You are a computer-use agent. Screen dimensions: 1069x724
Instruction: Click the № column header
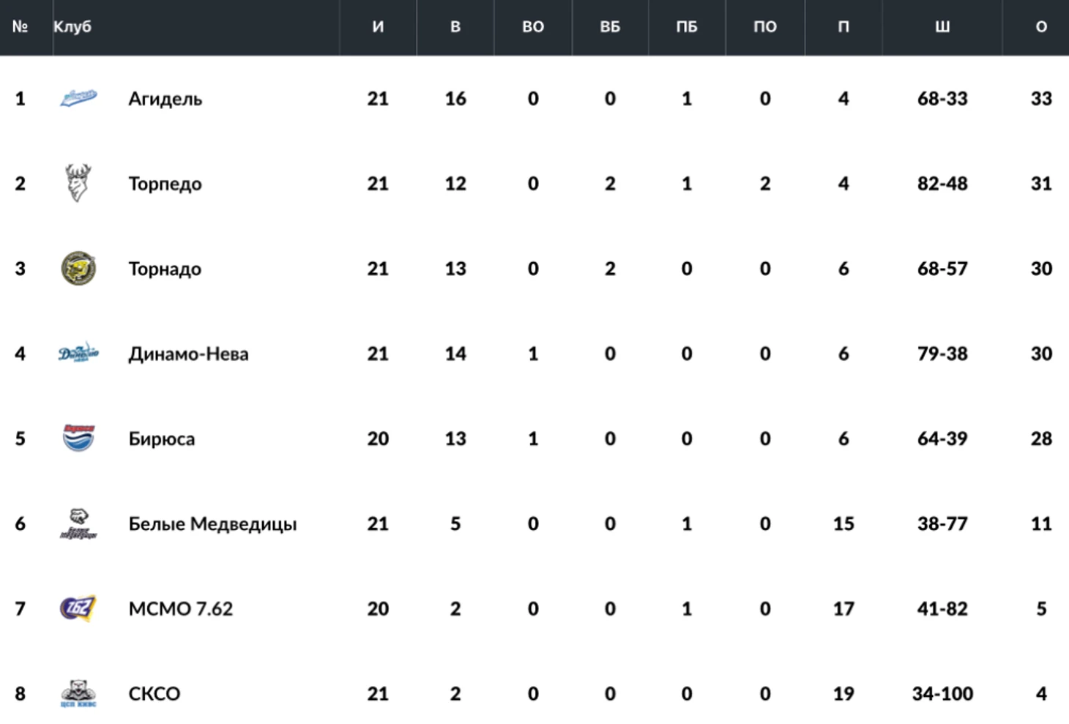(21, 27)
